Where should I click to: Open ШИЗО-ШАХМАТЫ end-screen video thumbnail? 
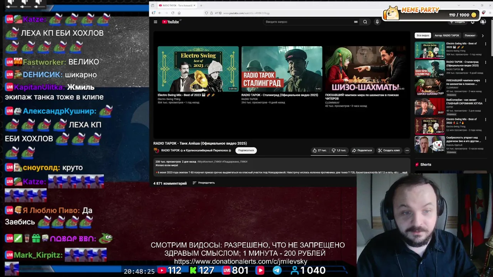tap(365, 69)
